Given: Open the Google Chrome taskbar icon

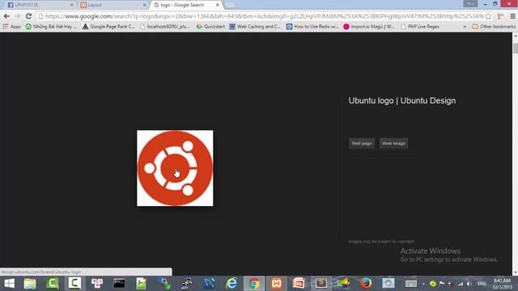Looking at the screenshot, I should tap(253, 284).
